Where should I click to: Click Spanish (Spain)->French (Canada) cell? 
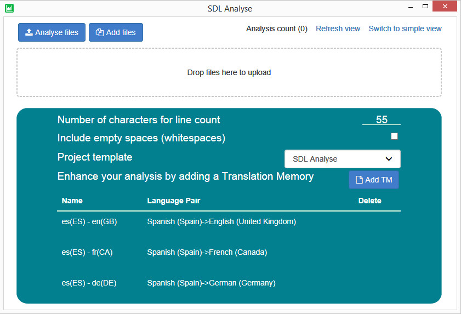[x=207, y=252]
